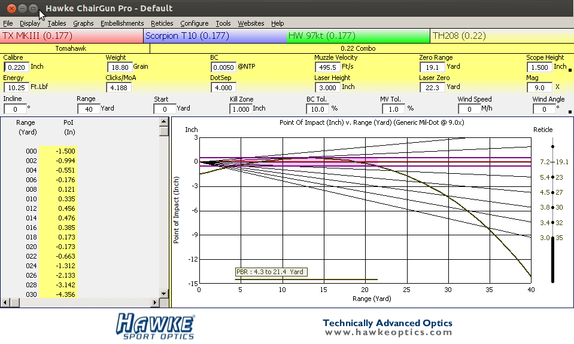
Task: Click the Hawke Sport Optics logo
Action: pos(156,326)
